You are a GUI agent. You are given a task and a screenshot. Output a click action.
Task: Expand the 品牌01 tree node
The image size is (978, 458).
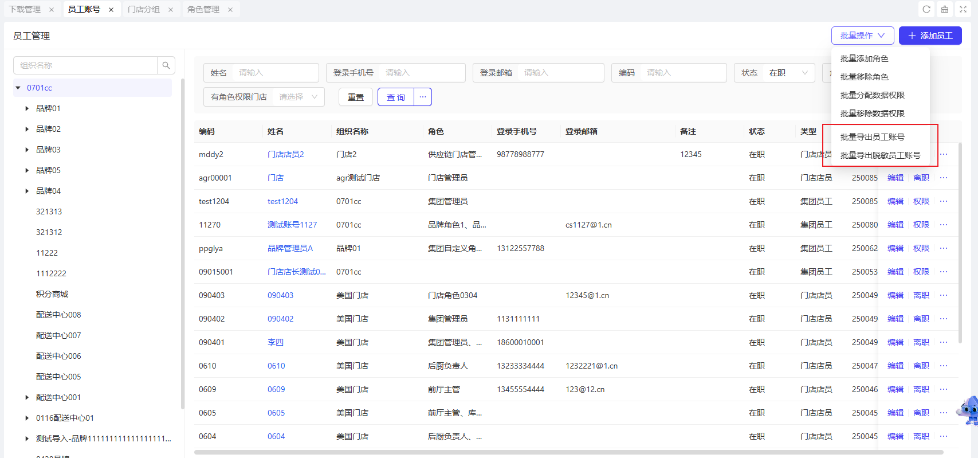27,108
